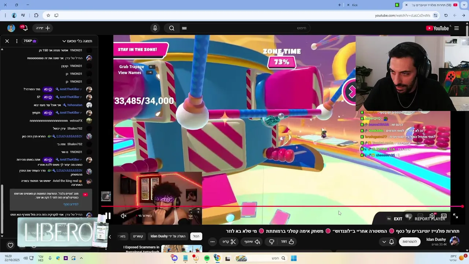Go forward in browser history
The image size is (469, 264).
coord(455,15)
